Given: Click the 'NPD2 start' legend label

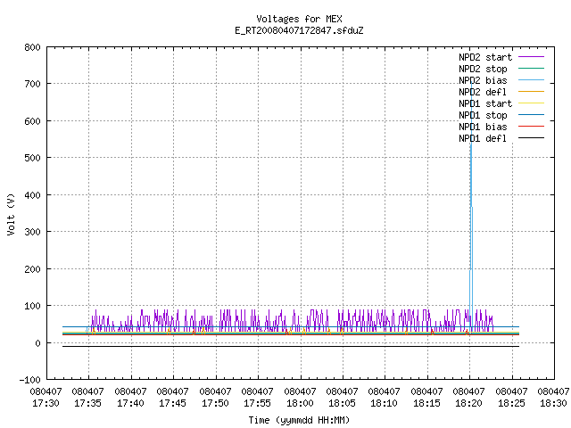Looking at the screenshot, I should (x=485, y=57).
